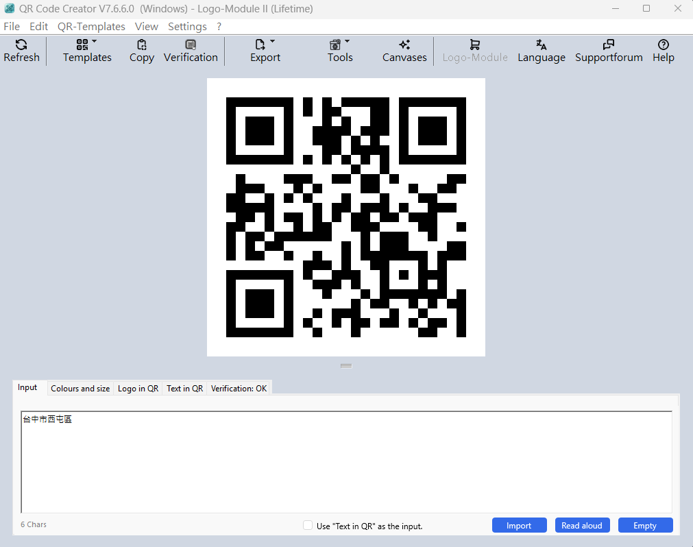Image resolution: width=693 pixels, height=547 pixels.
Task: Expand the Templates dropdown arrow
Action: point(94,41)
